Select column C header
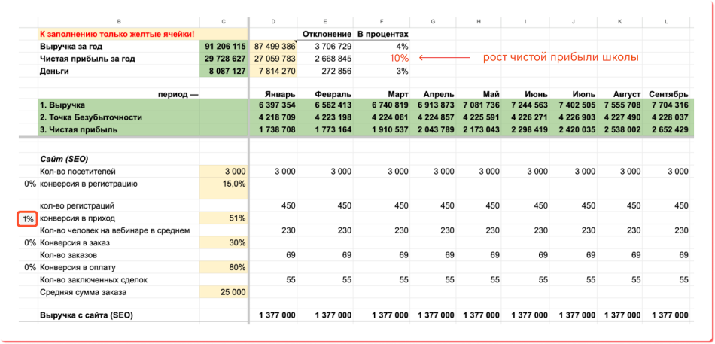This screenshot has height=344, width=715. 224,21
